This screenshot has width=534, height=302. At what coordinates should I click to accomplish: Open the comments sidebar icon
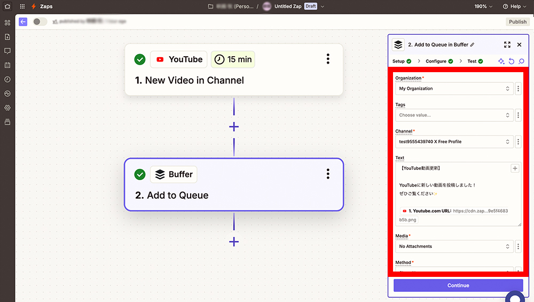coord(7,51)
